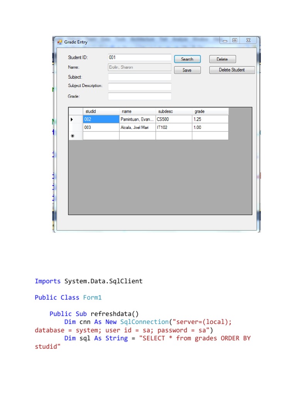This screenshot has height=395, width=296.
Task: Click the grade cell showing 1.25
Action: click(210, 120)
